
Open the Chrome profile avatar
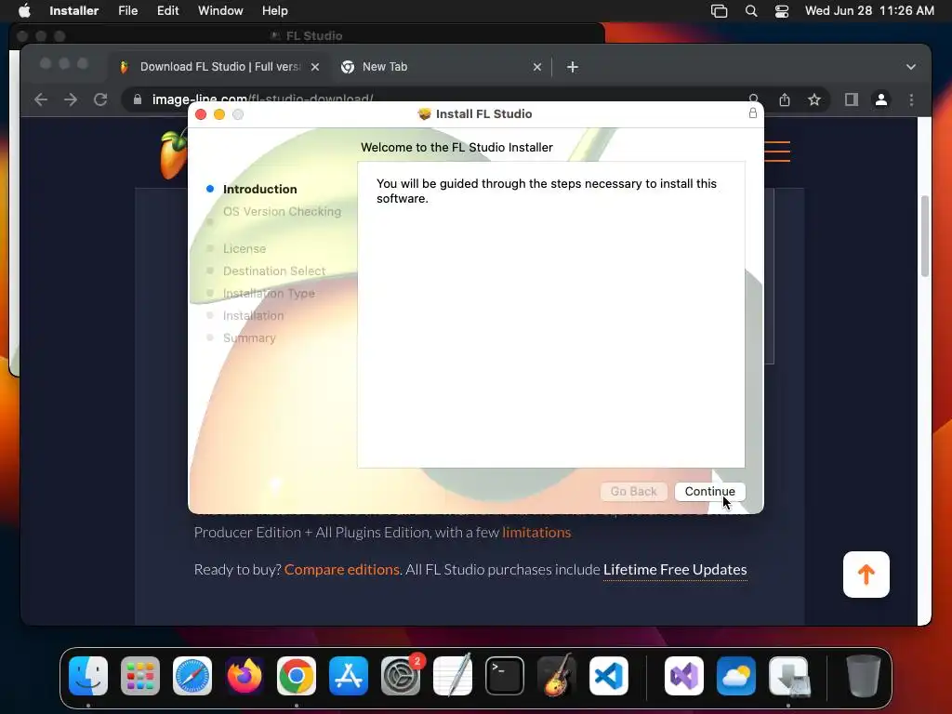tap(881, 99)
